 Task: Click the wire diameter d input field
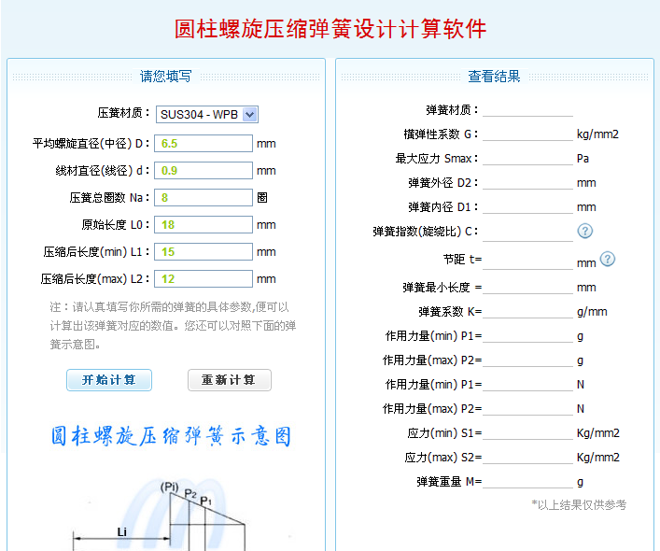pos(204,171)
